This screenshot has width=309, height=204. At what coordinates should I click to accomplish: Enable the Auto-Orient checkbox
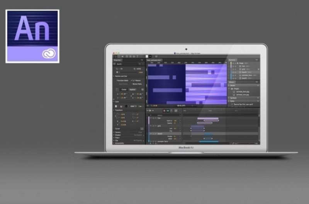point(123,84)
